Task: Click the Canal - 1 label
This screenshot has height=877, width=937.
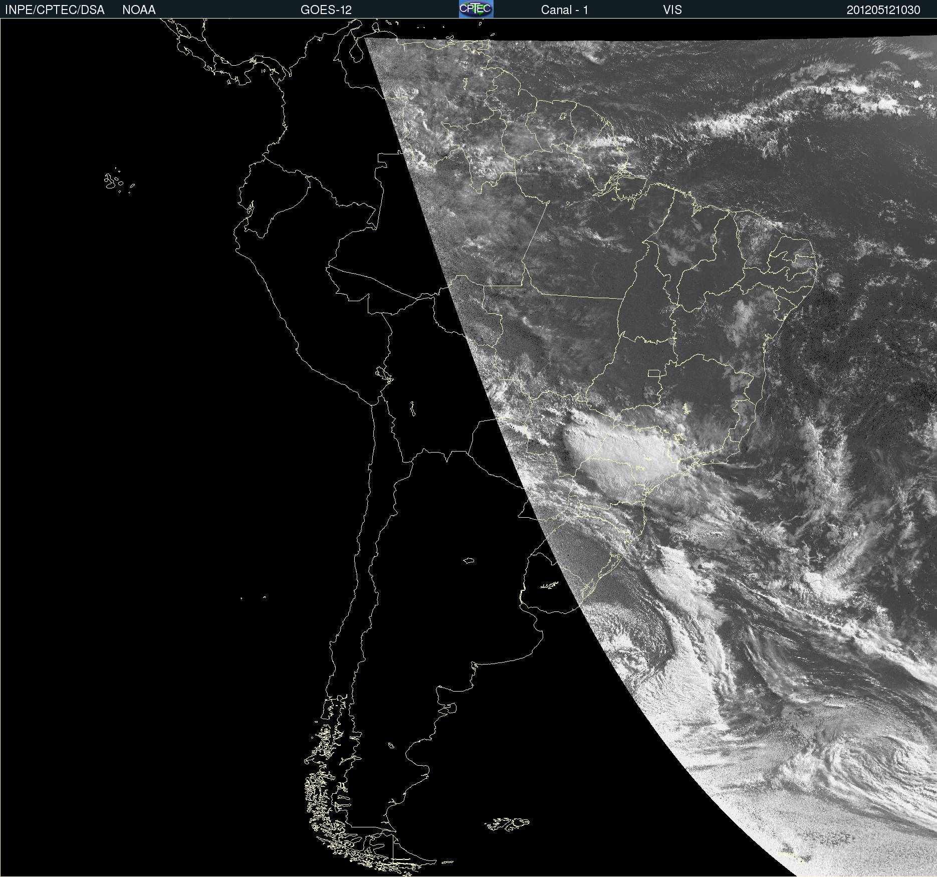Action: point(564,10)
